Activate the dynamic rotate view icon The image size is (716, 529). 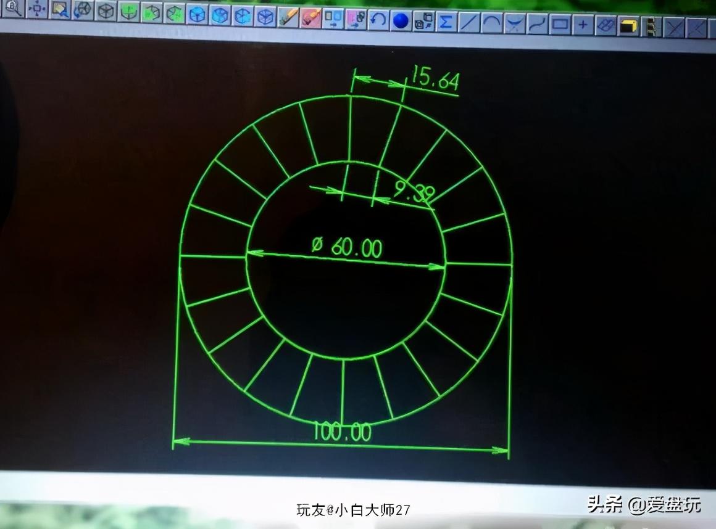[x=83, y=10]
